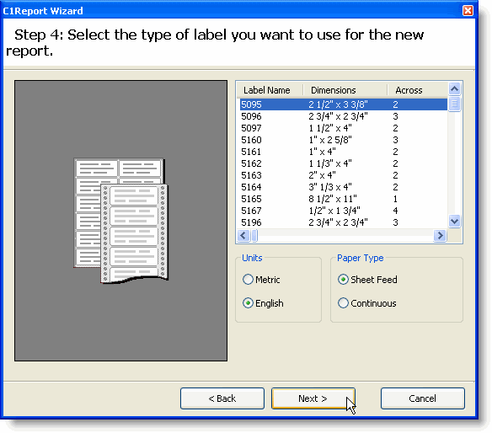This screenshot has width=492, height=433.
Task: Select label 5160 in the list
Action: pos(344,140)
